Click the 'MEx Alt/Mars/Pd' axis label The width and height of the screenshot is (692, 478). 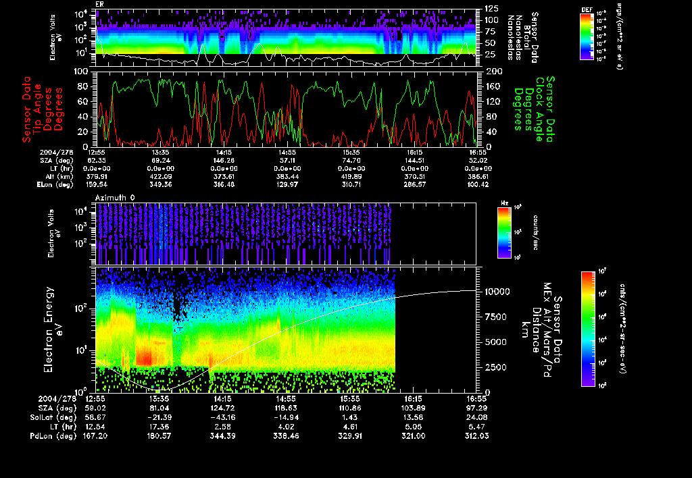(x=547, y=330)
